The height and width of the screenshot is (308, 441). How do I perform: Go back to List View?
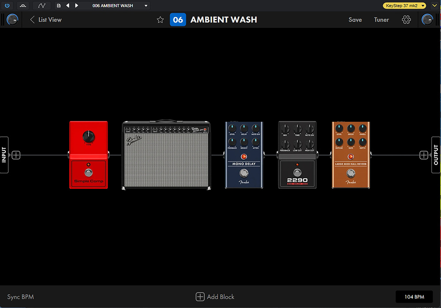[x=46, y=20]
